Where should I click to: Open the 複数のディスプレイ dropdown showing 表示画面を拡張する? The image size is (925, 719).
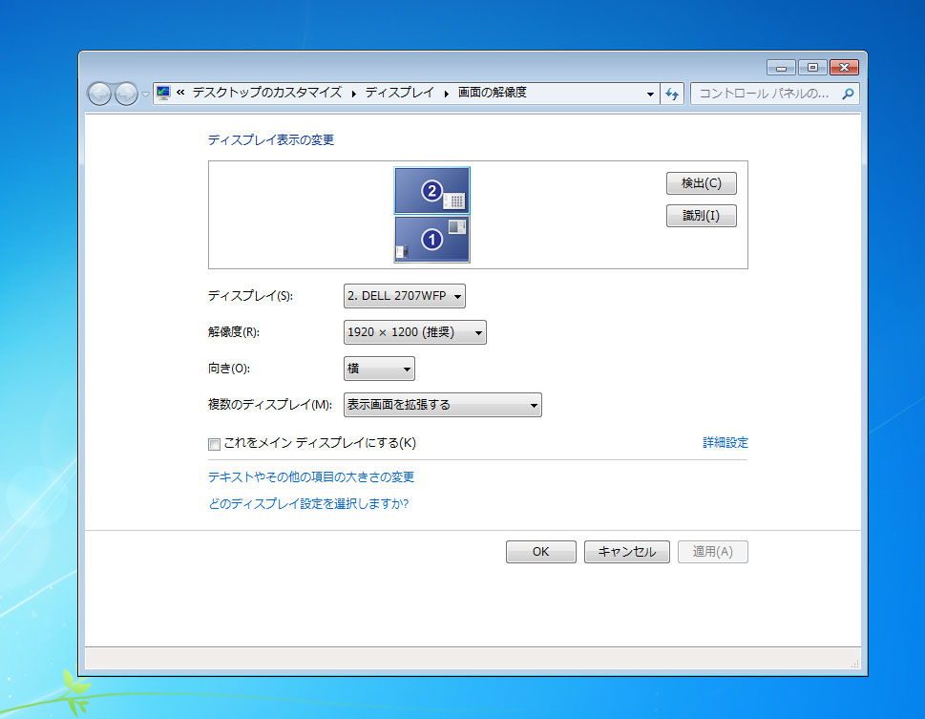click(442, 405)
